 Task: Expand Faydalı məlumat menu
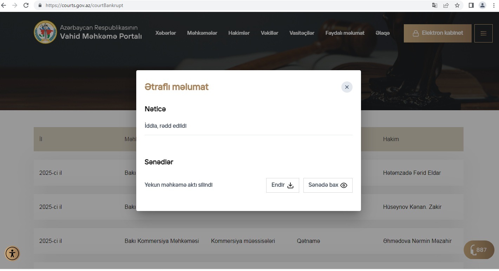(x=344, y=33)
